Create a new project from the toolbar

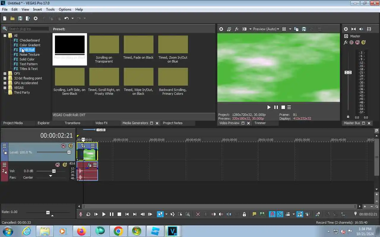tap(5, 18)
